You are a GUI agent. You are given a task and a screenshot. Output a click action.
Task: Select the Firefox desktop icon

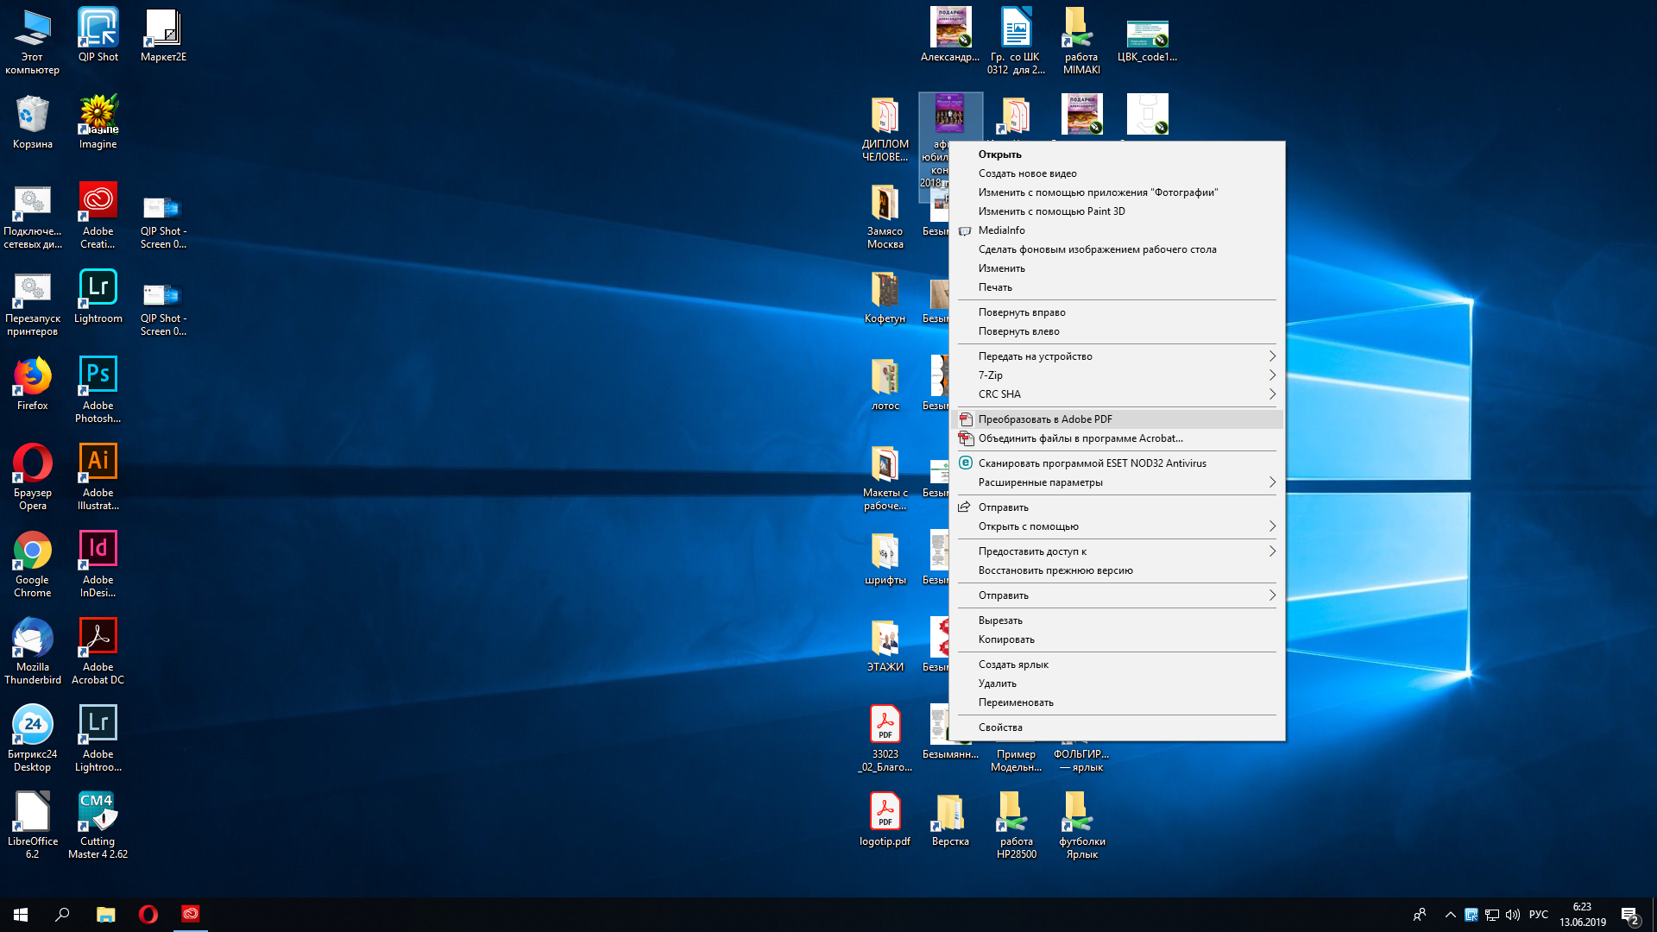pos(32,384)
